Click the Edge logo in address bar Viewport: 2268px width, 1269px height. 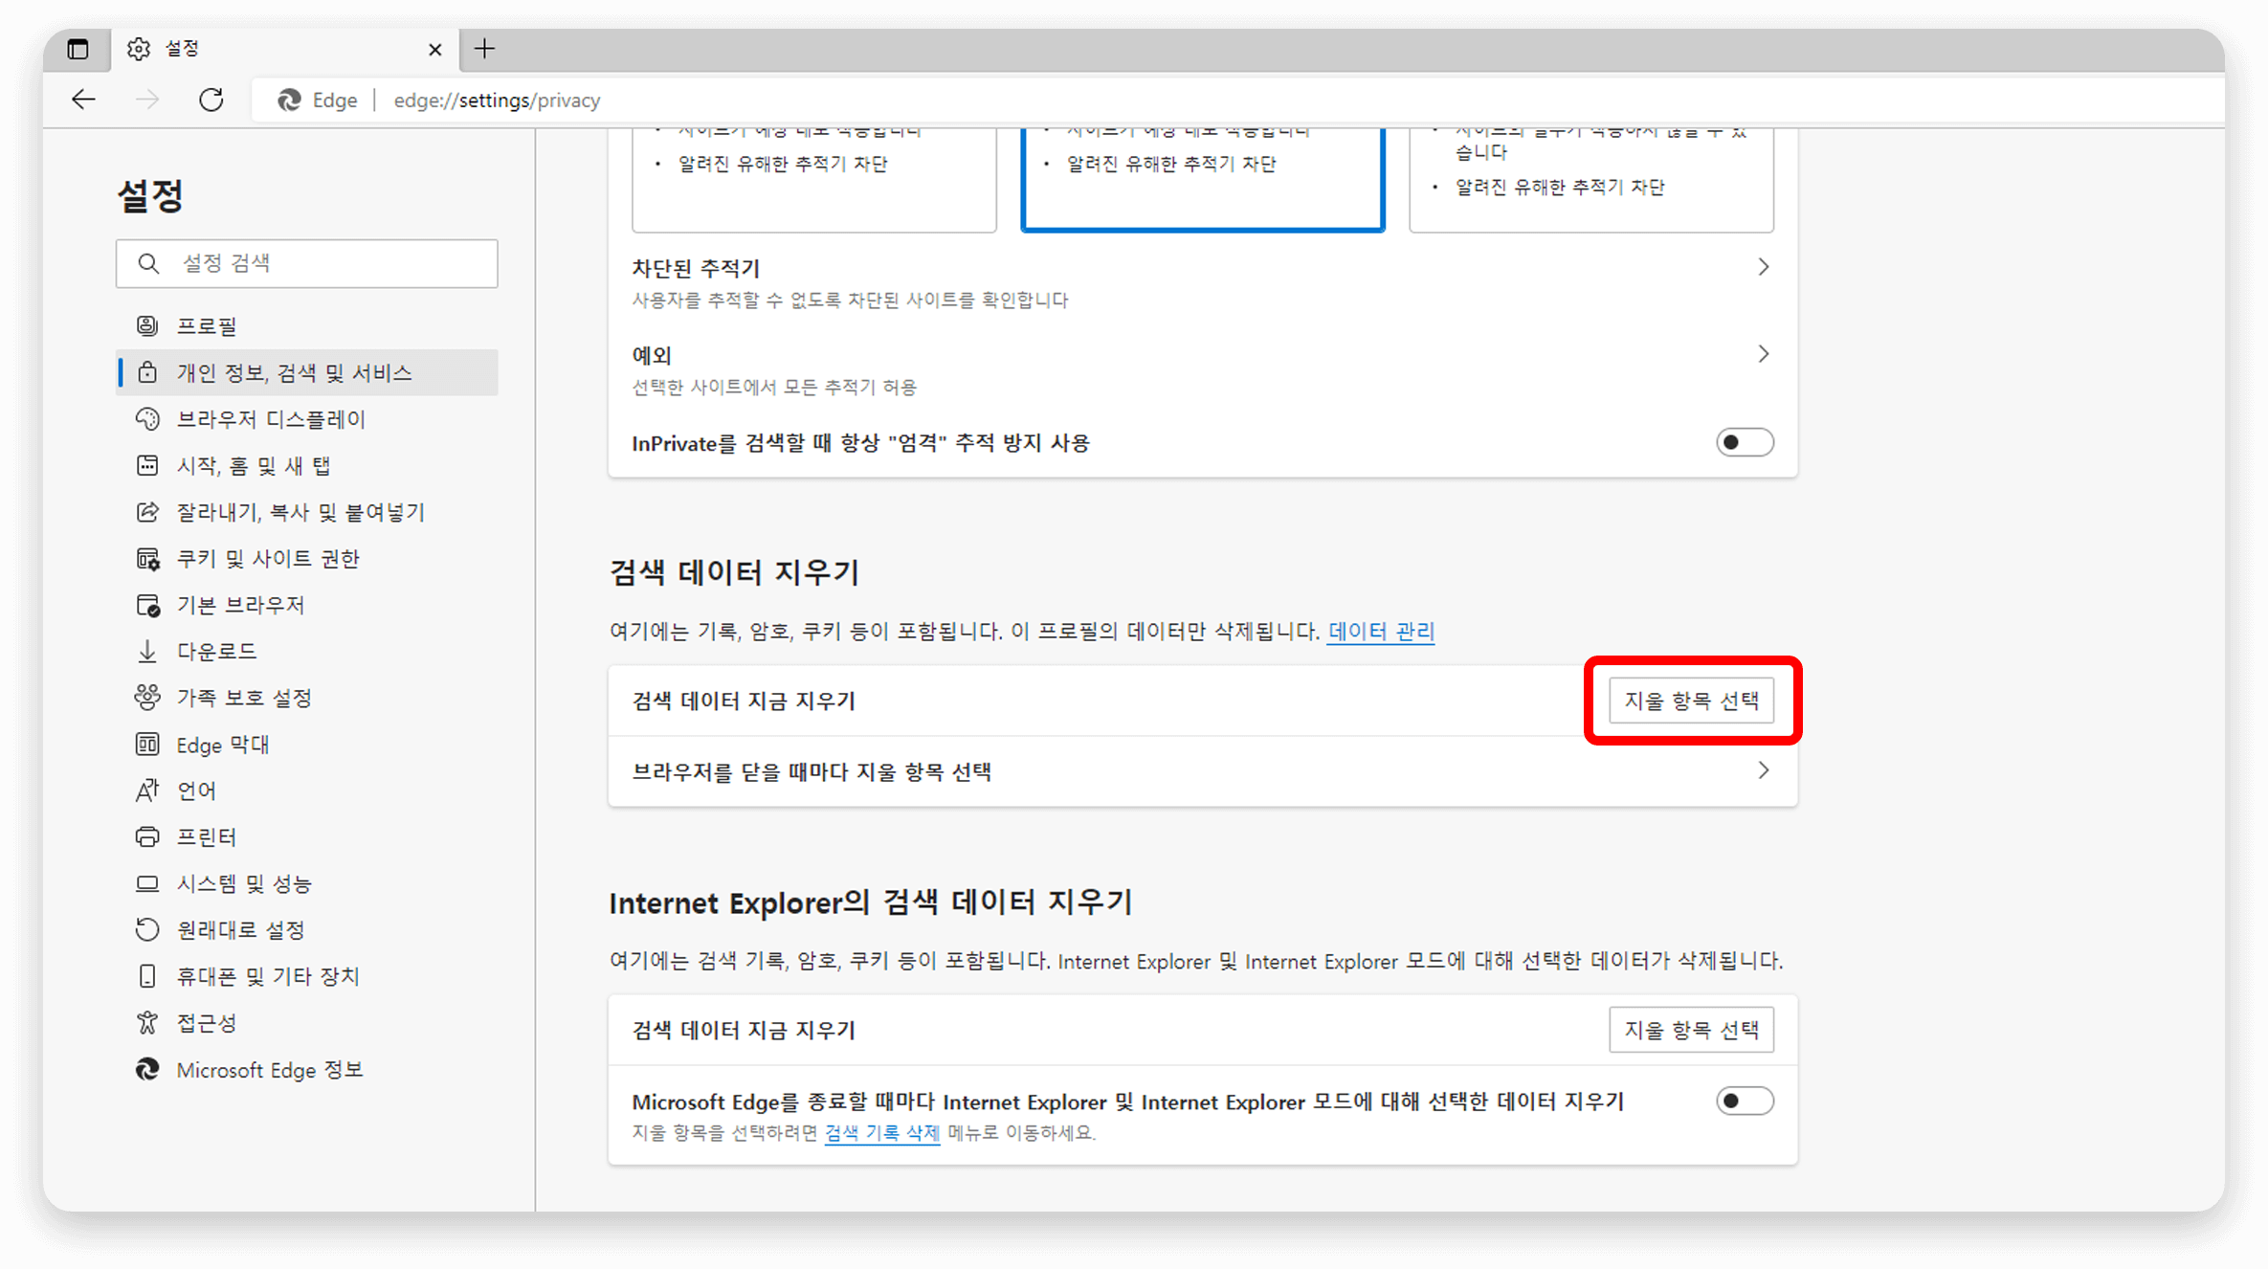[289, 100]
